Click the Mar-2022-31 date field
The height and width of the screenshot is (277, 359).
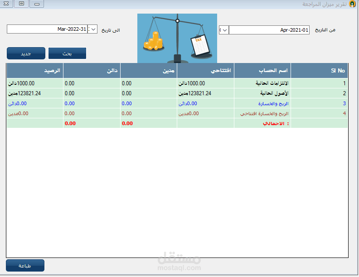47,29
